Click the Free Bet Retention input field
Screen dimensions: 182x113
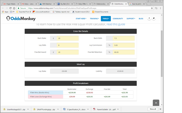123,52
